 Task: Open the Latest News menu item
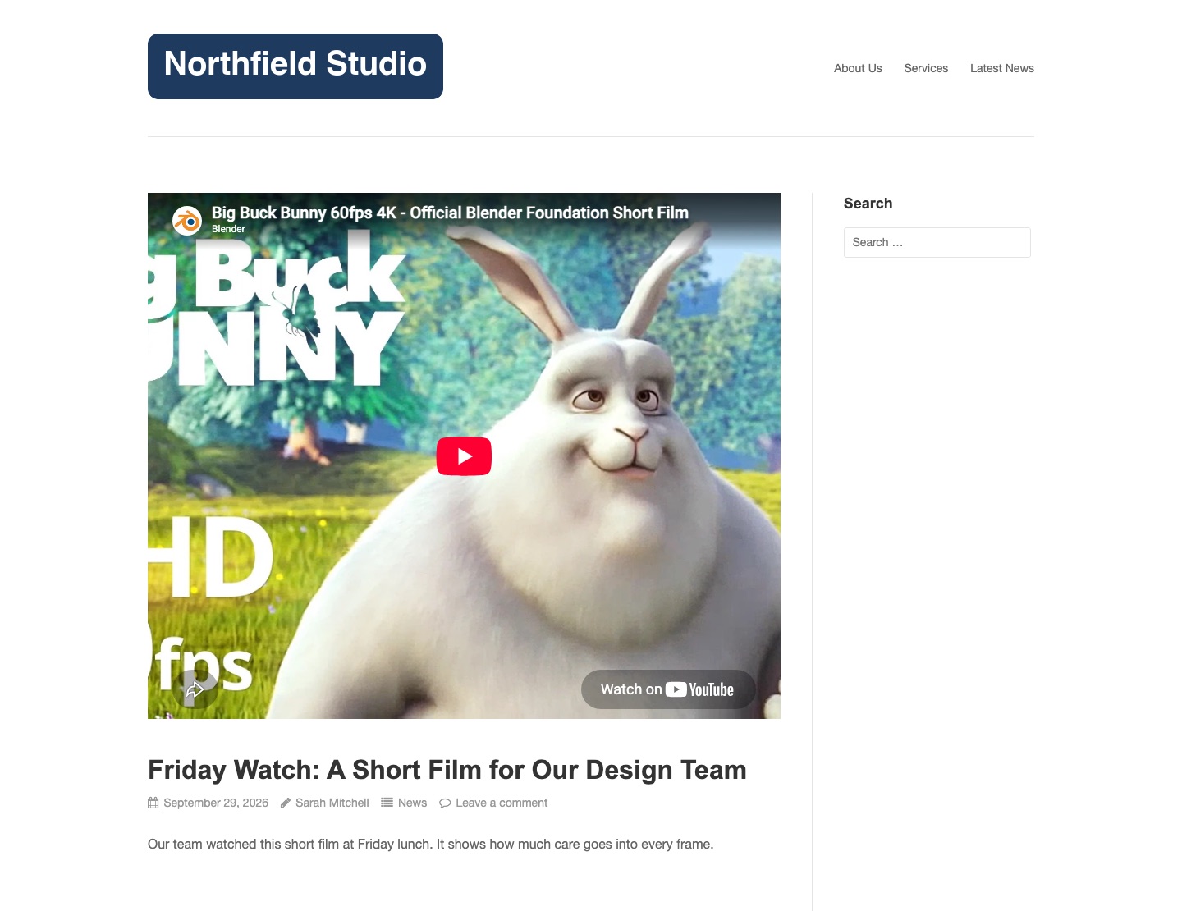(x=1002, y=68)
